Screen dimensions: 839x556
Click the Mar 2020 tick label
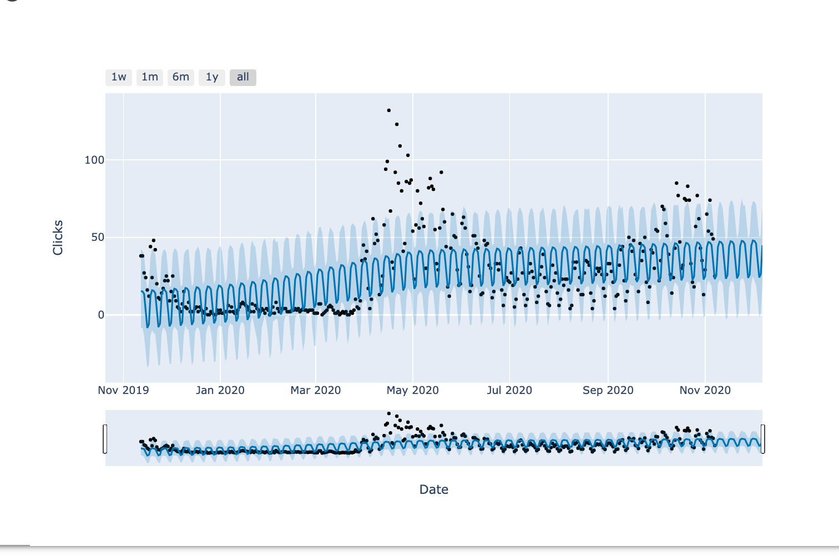[x=316, y=390]
